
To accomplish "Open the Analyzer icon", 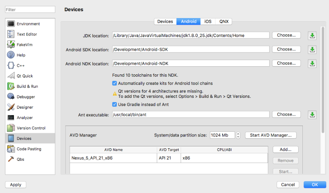I will pos(11,117).
